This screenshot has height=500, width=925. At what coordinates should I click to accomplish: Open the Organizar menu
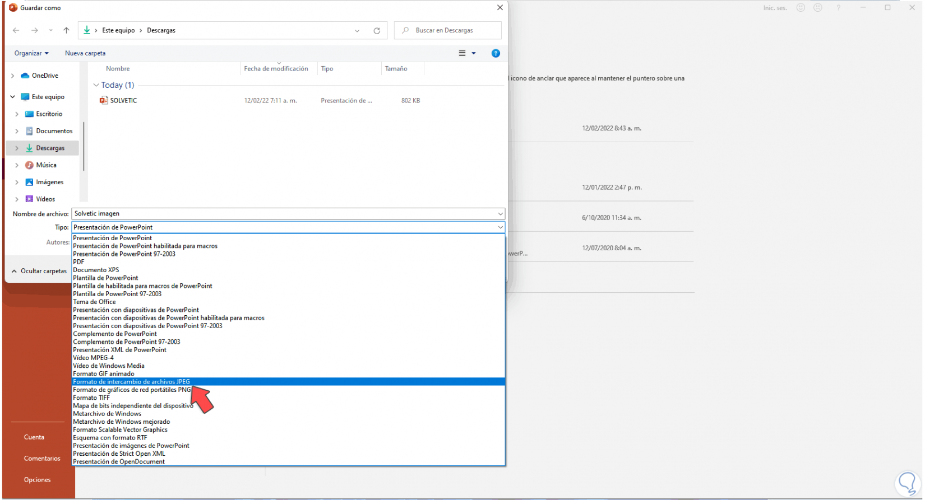coord(31,53)
